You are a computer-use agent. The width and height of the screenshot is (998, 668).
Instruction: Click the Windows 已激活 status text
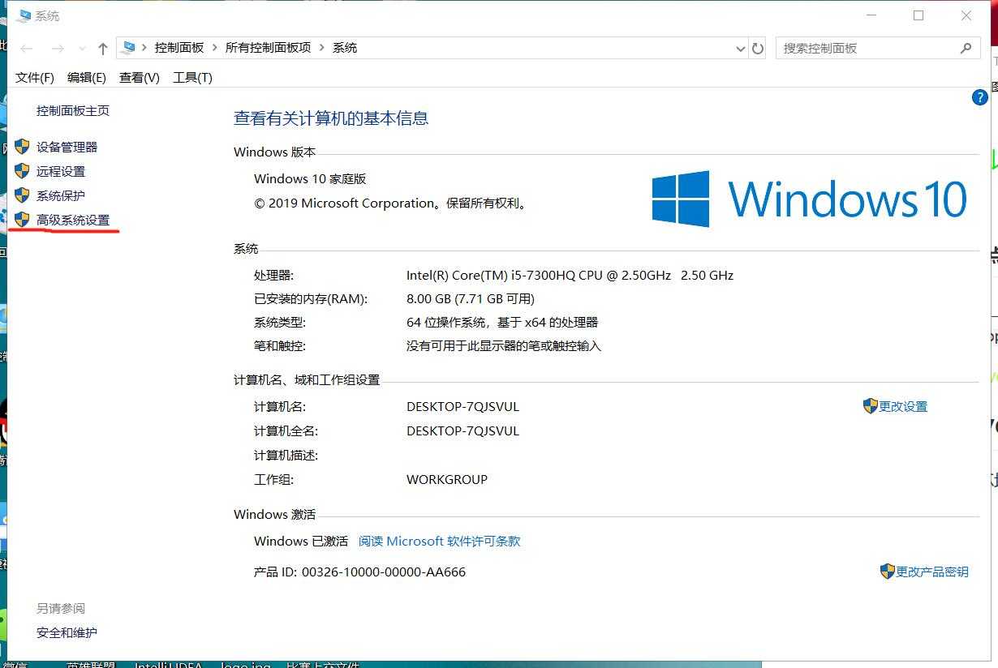(x=301, y=542)
